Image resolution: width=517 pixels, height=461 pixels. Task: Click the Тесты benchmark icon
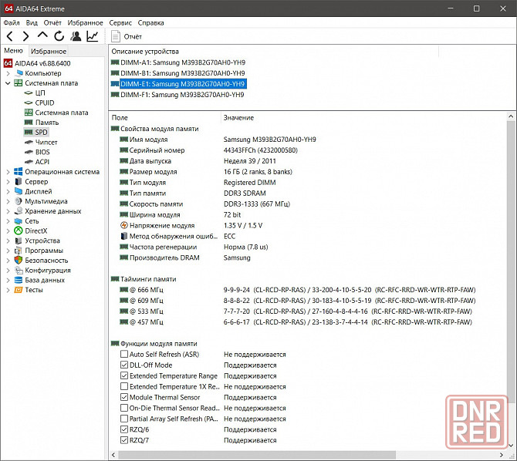(19, 290)
